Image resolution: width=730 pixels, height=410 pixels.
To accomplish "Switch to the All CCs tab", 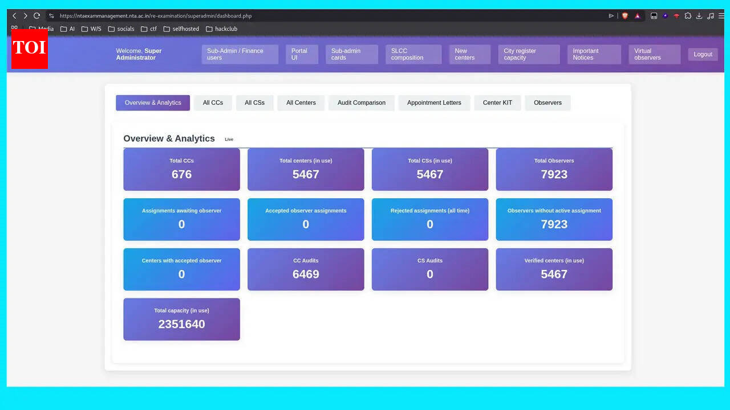I will pos(213,102).
